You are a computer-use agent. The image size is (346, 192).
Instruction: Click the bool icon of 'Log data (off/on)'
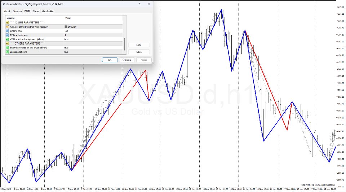(7, 52)
